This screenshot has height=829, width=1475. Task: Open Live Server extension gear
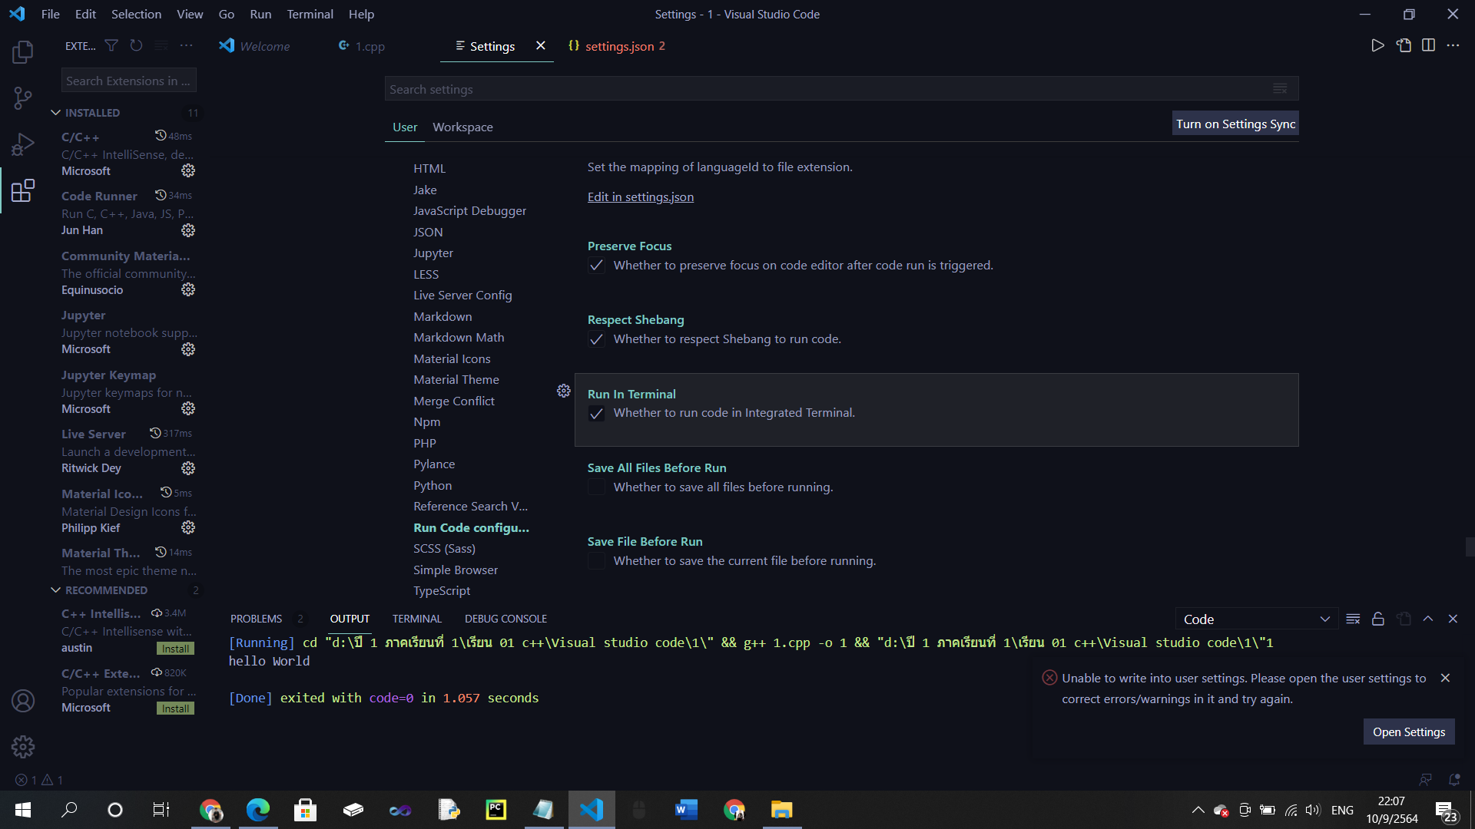point(188,468)
